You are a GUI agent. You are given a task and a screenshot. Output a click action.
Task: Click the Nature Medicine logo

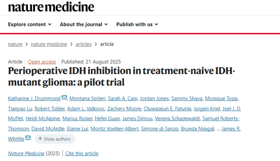[x=51, y=7]
